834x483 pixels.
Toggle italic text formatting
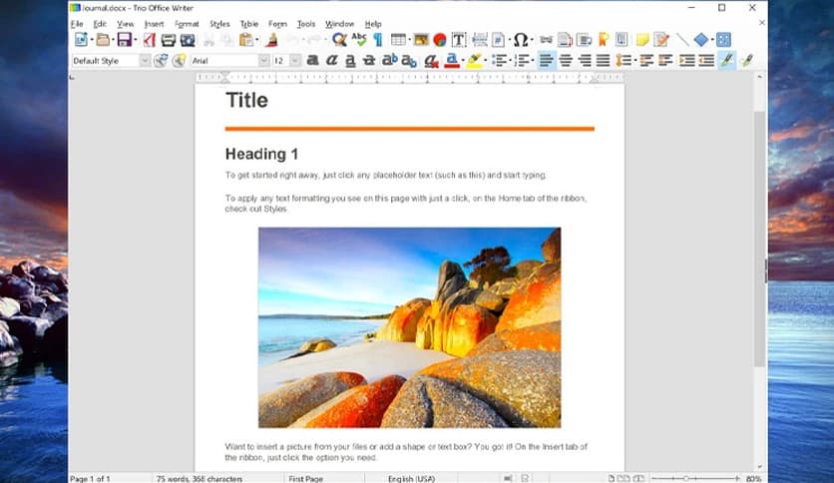point(331,61)
